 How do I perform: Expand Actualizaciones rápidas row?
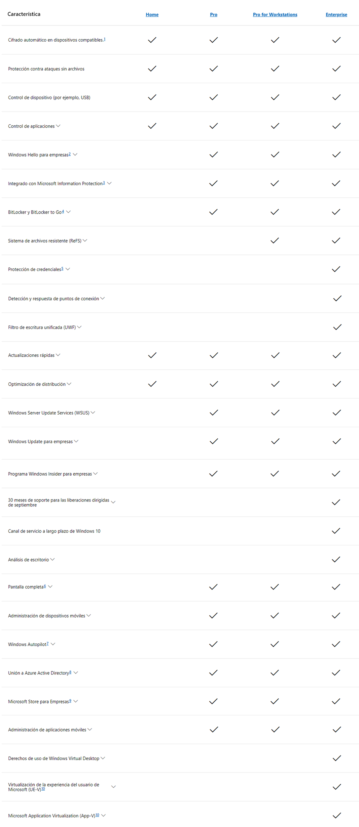pyautogui.click(x=58, y=355)
